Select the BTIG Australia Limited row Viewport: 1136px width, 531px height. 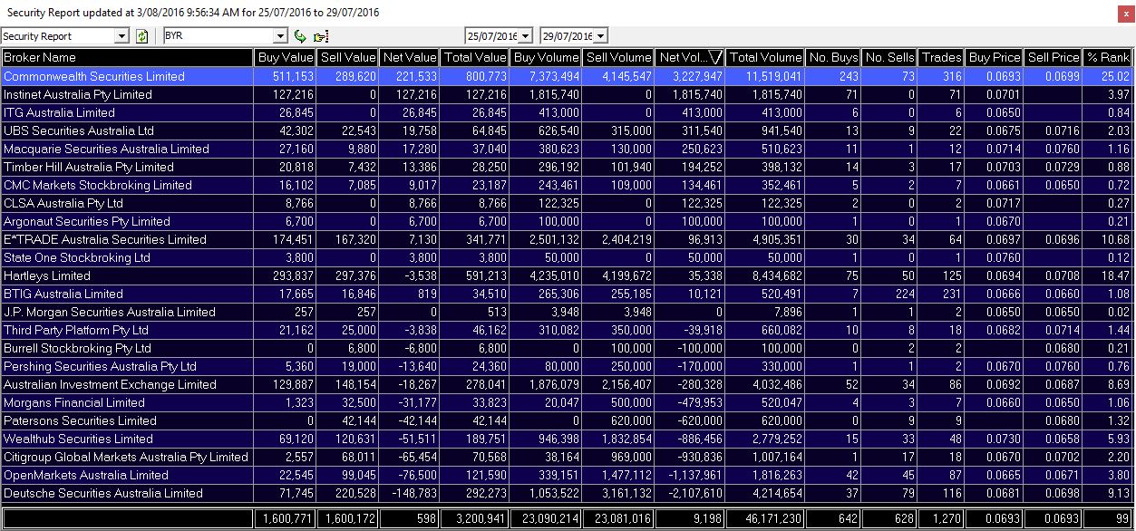click(567, 294)
